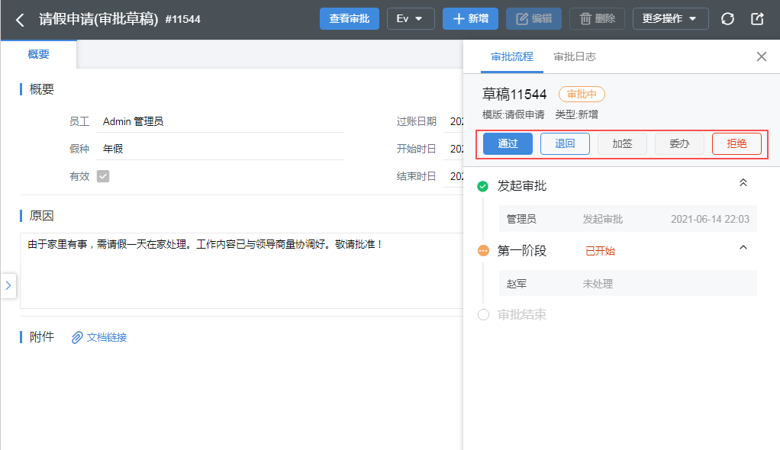Click the paperclip attachment icon
This screenshot has width=780, height=450.
click(77, 337)
